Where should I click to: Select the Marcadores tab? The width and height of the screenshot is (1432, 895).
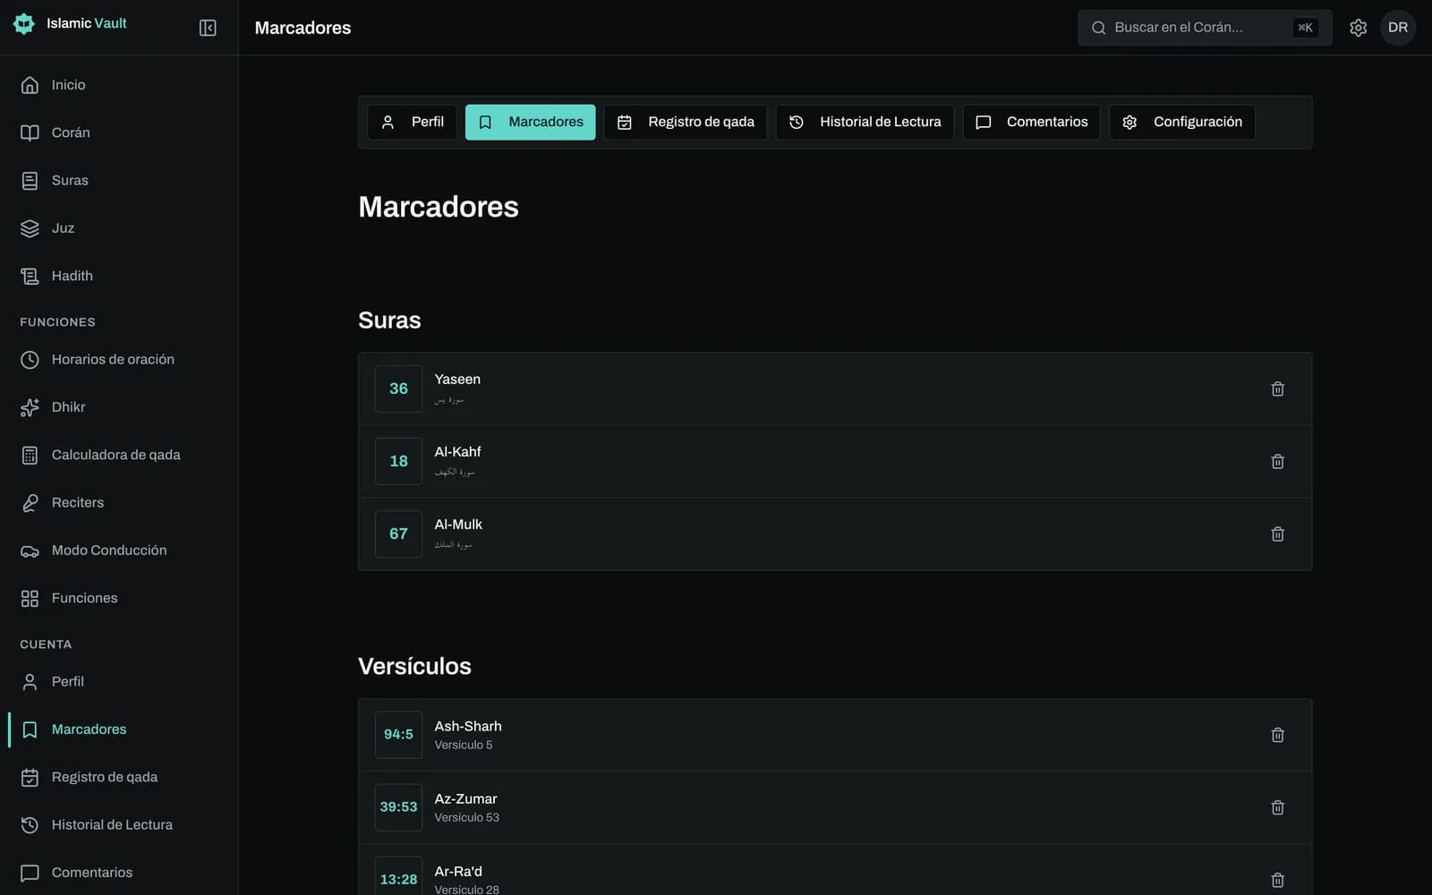[x=531, y=122]
